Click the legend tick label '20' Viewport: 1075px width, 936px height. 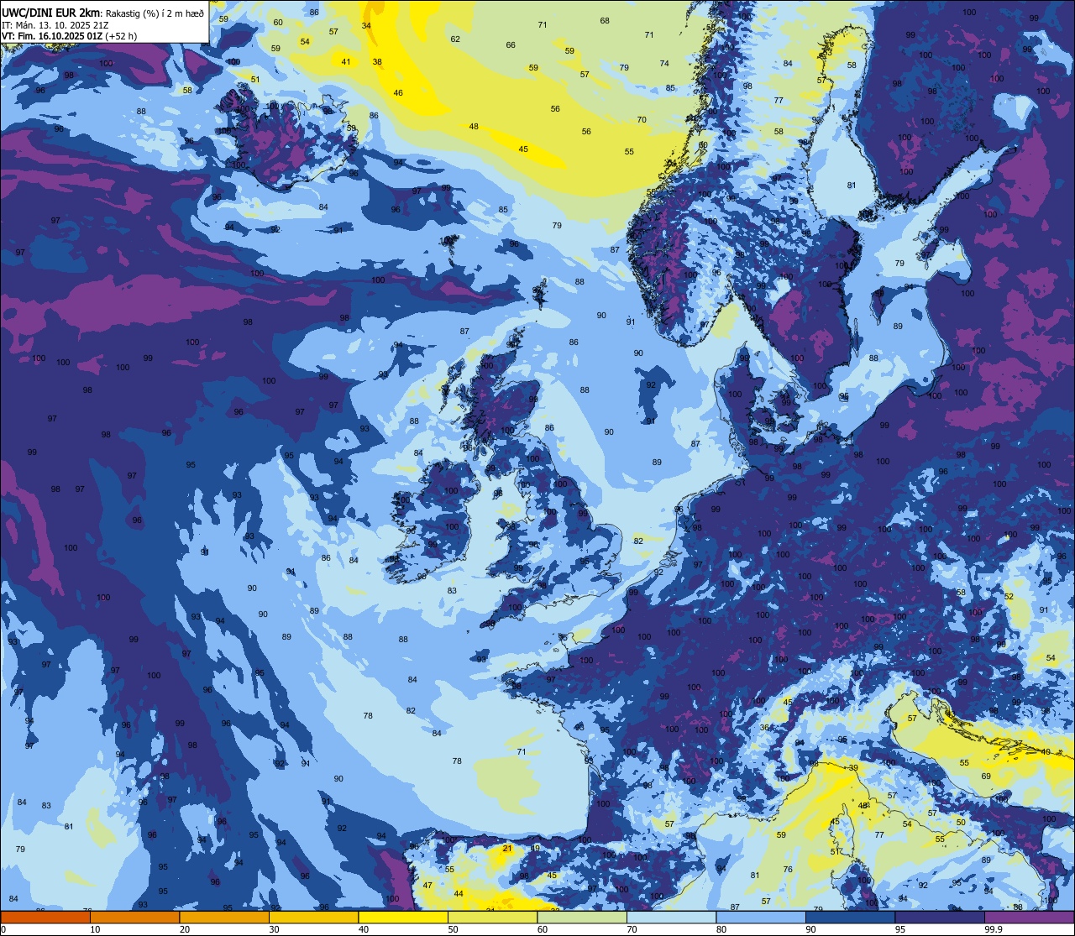[185, 929]
